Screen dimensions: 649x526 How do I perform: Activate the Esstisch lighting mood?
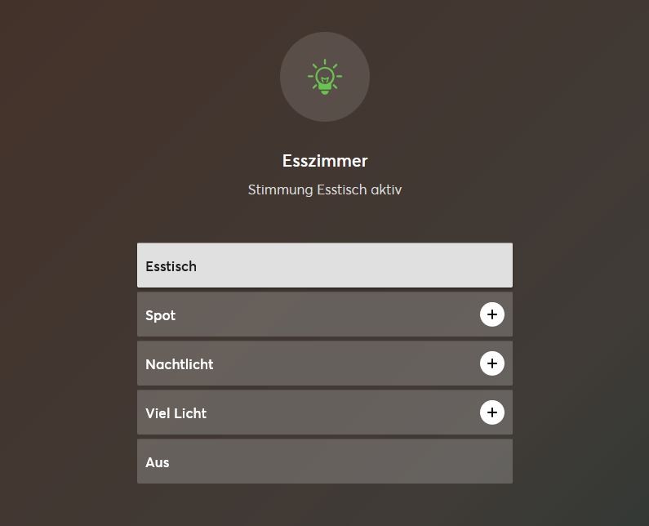[x=324, y=265]
